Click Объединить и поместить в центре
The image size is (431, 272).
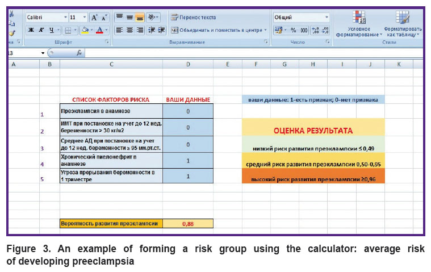pos(216,30)
